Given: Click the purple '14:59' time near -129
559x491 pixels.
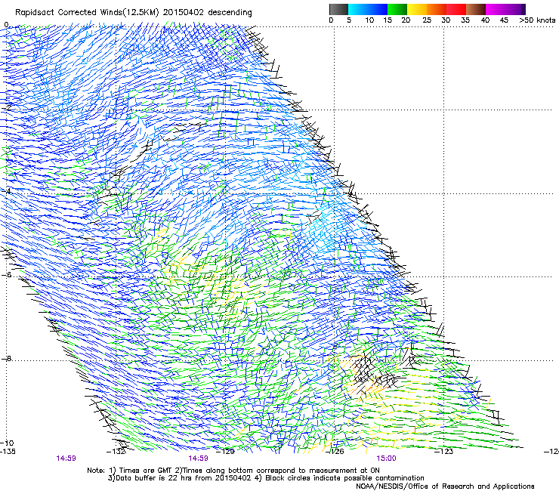Looking at the screenshot, I should (198, 459).
